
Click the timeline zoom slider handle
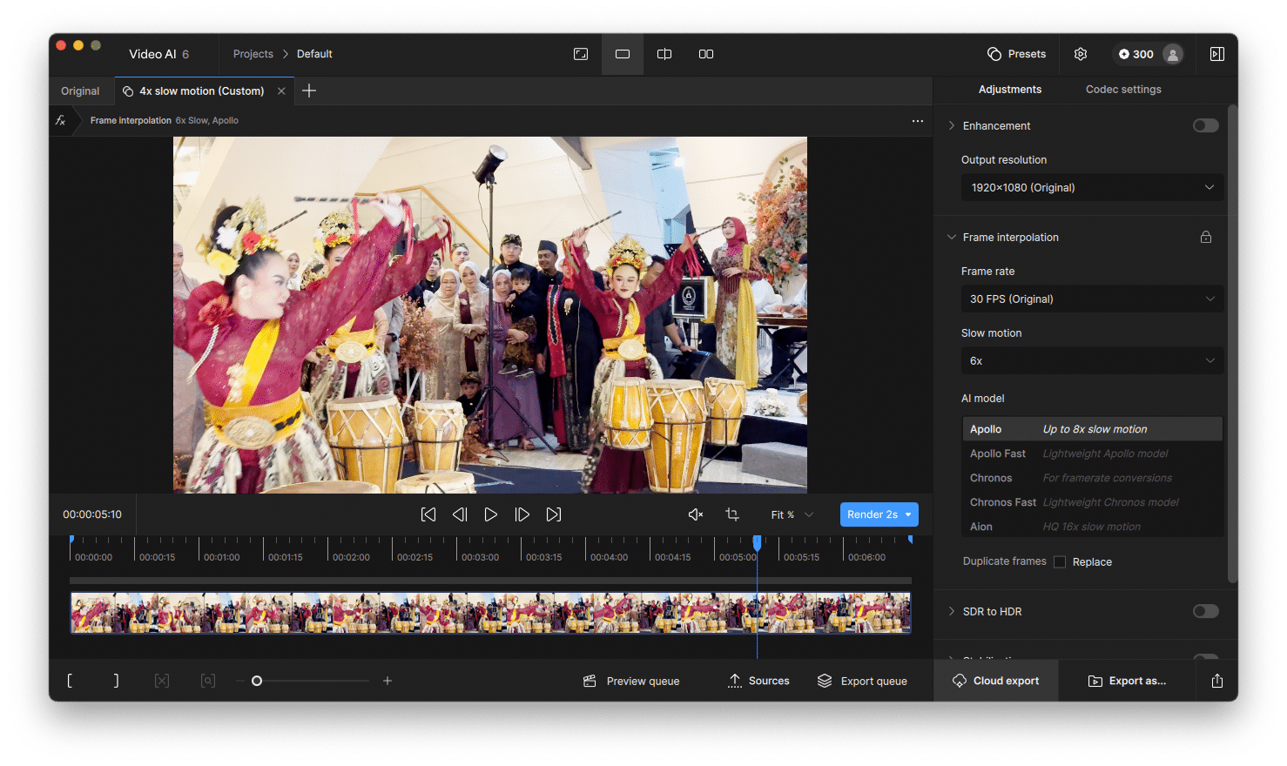257,681
